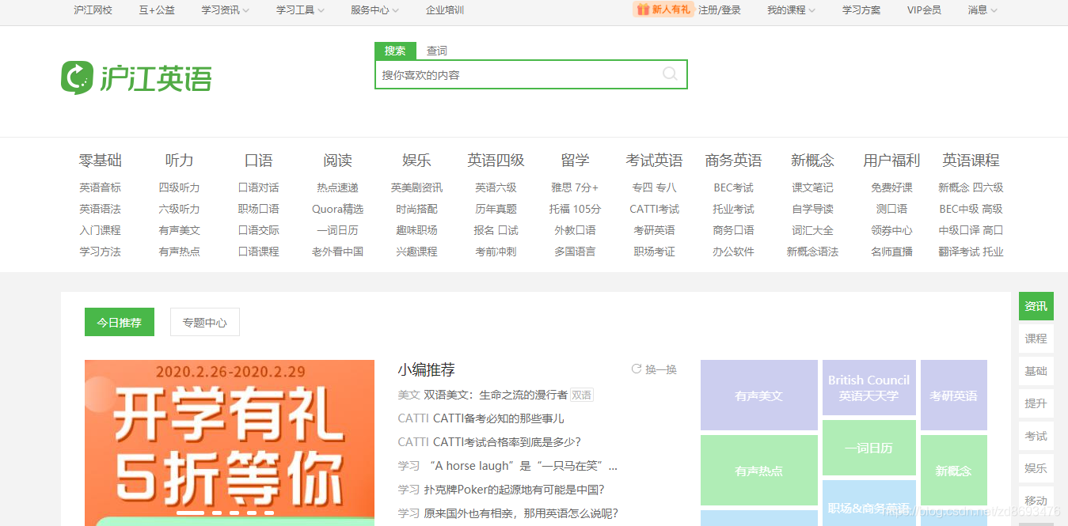Click the 新概念 green tile
Viewport: 1068px width, 526px height.
(x=954, y=471)
